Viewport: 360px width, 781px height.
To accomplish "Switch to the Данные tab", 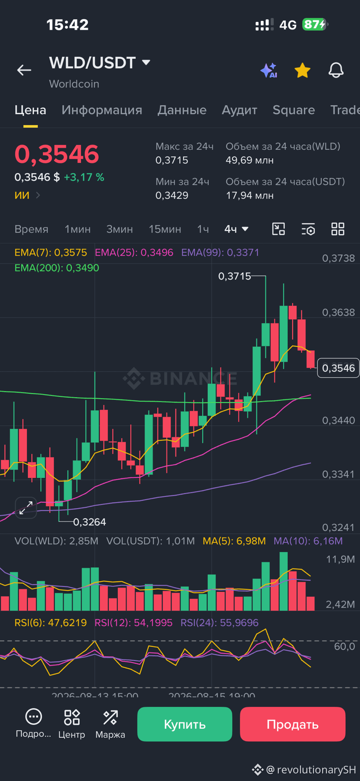I will [182, 110].
